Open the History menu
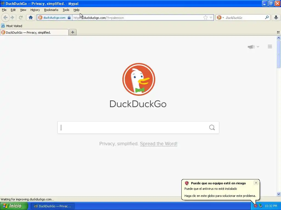This screenshot has height=210, width=281. click(35, 10)
